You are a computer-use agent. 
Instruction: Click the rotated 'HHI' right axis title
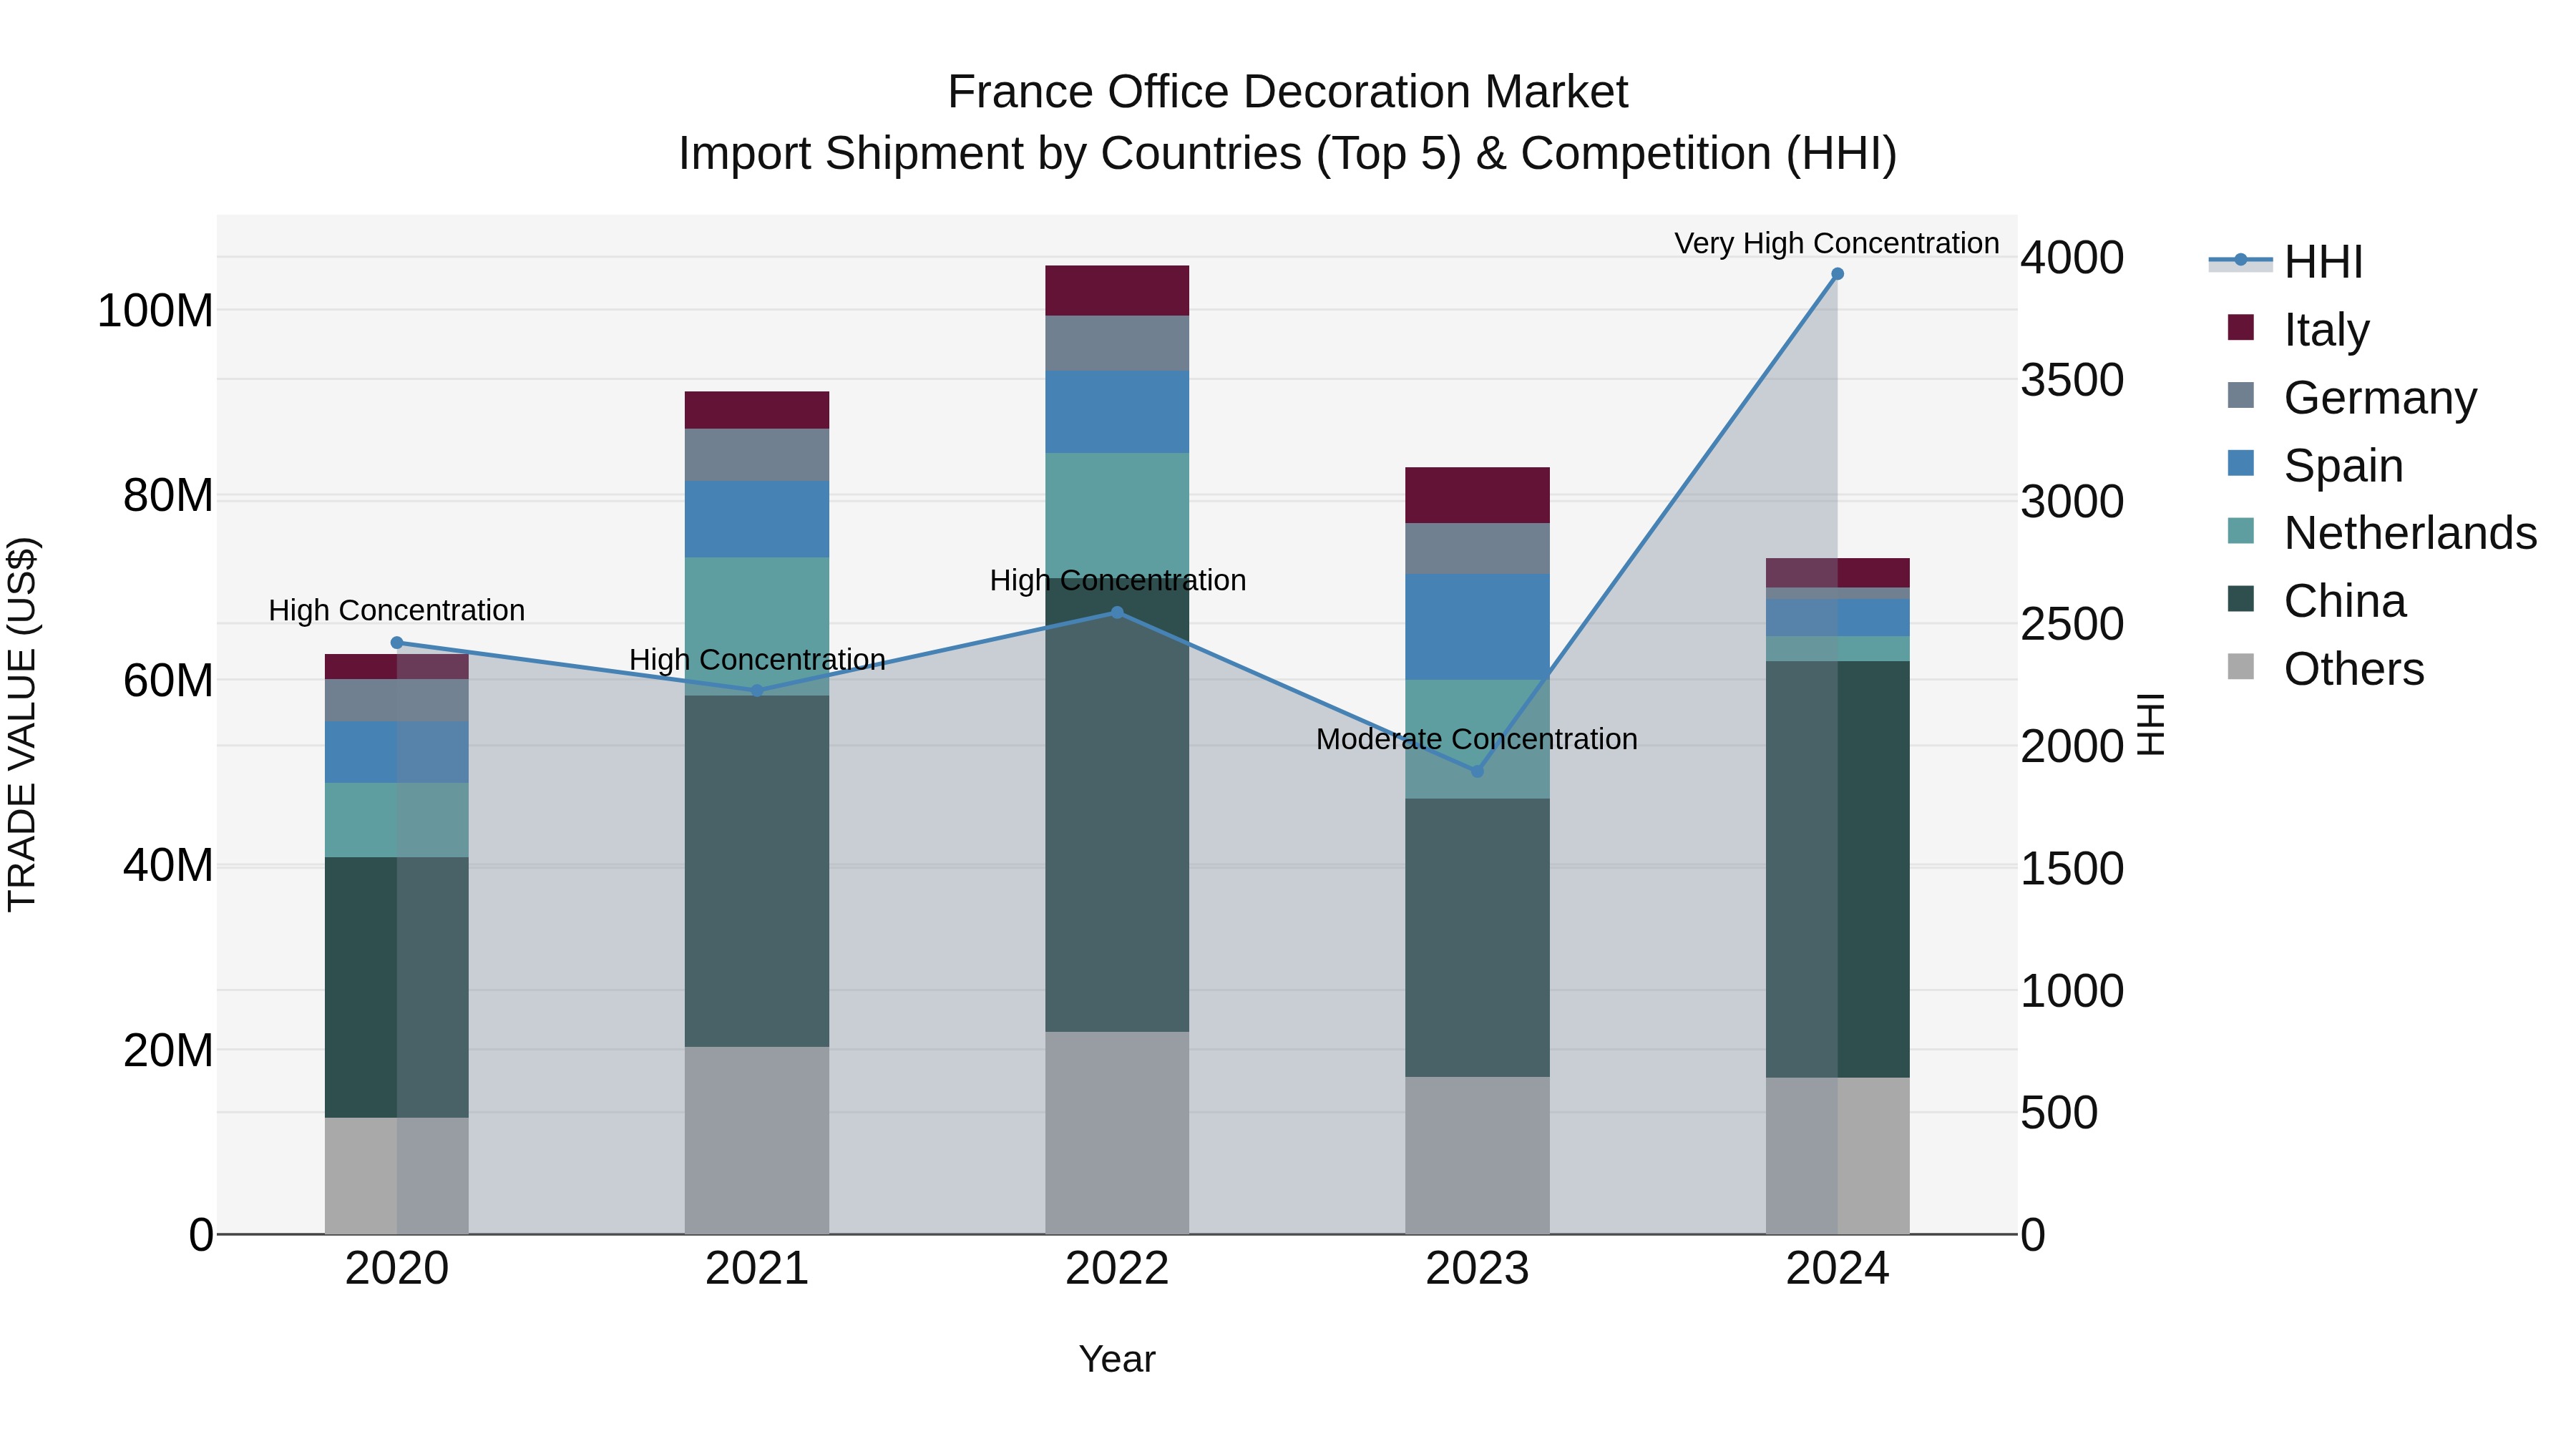click(x=2151, y=724)
